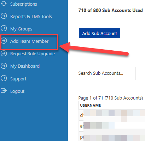The height and width of the screenshot is (141, 145).
Task: Click the Logout exit icon
Action: click(x=4, y=91)
